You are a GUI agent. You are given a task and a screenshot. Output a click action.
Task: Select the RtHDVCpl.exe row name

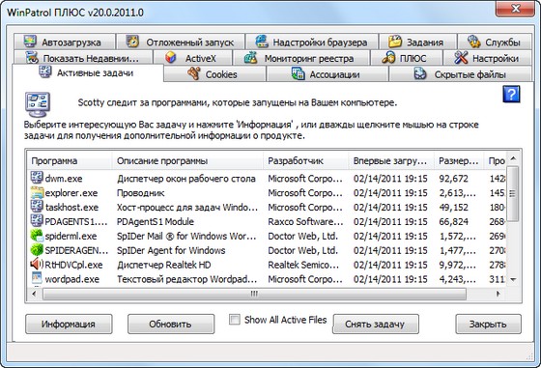[73, 265]
